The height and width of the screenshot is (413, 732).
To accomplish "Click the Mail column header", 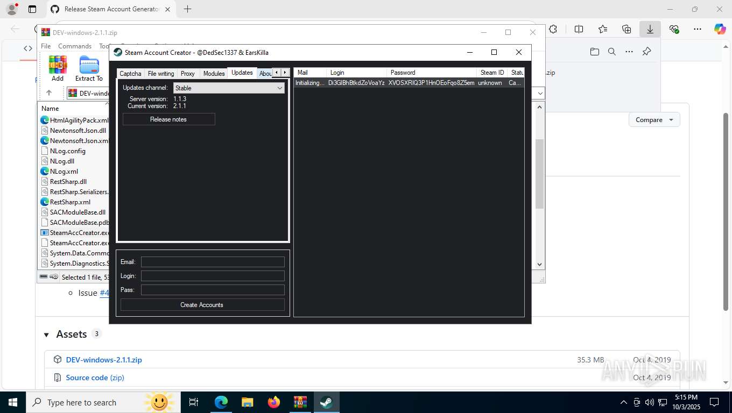I will (x=310, y=73).
